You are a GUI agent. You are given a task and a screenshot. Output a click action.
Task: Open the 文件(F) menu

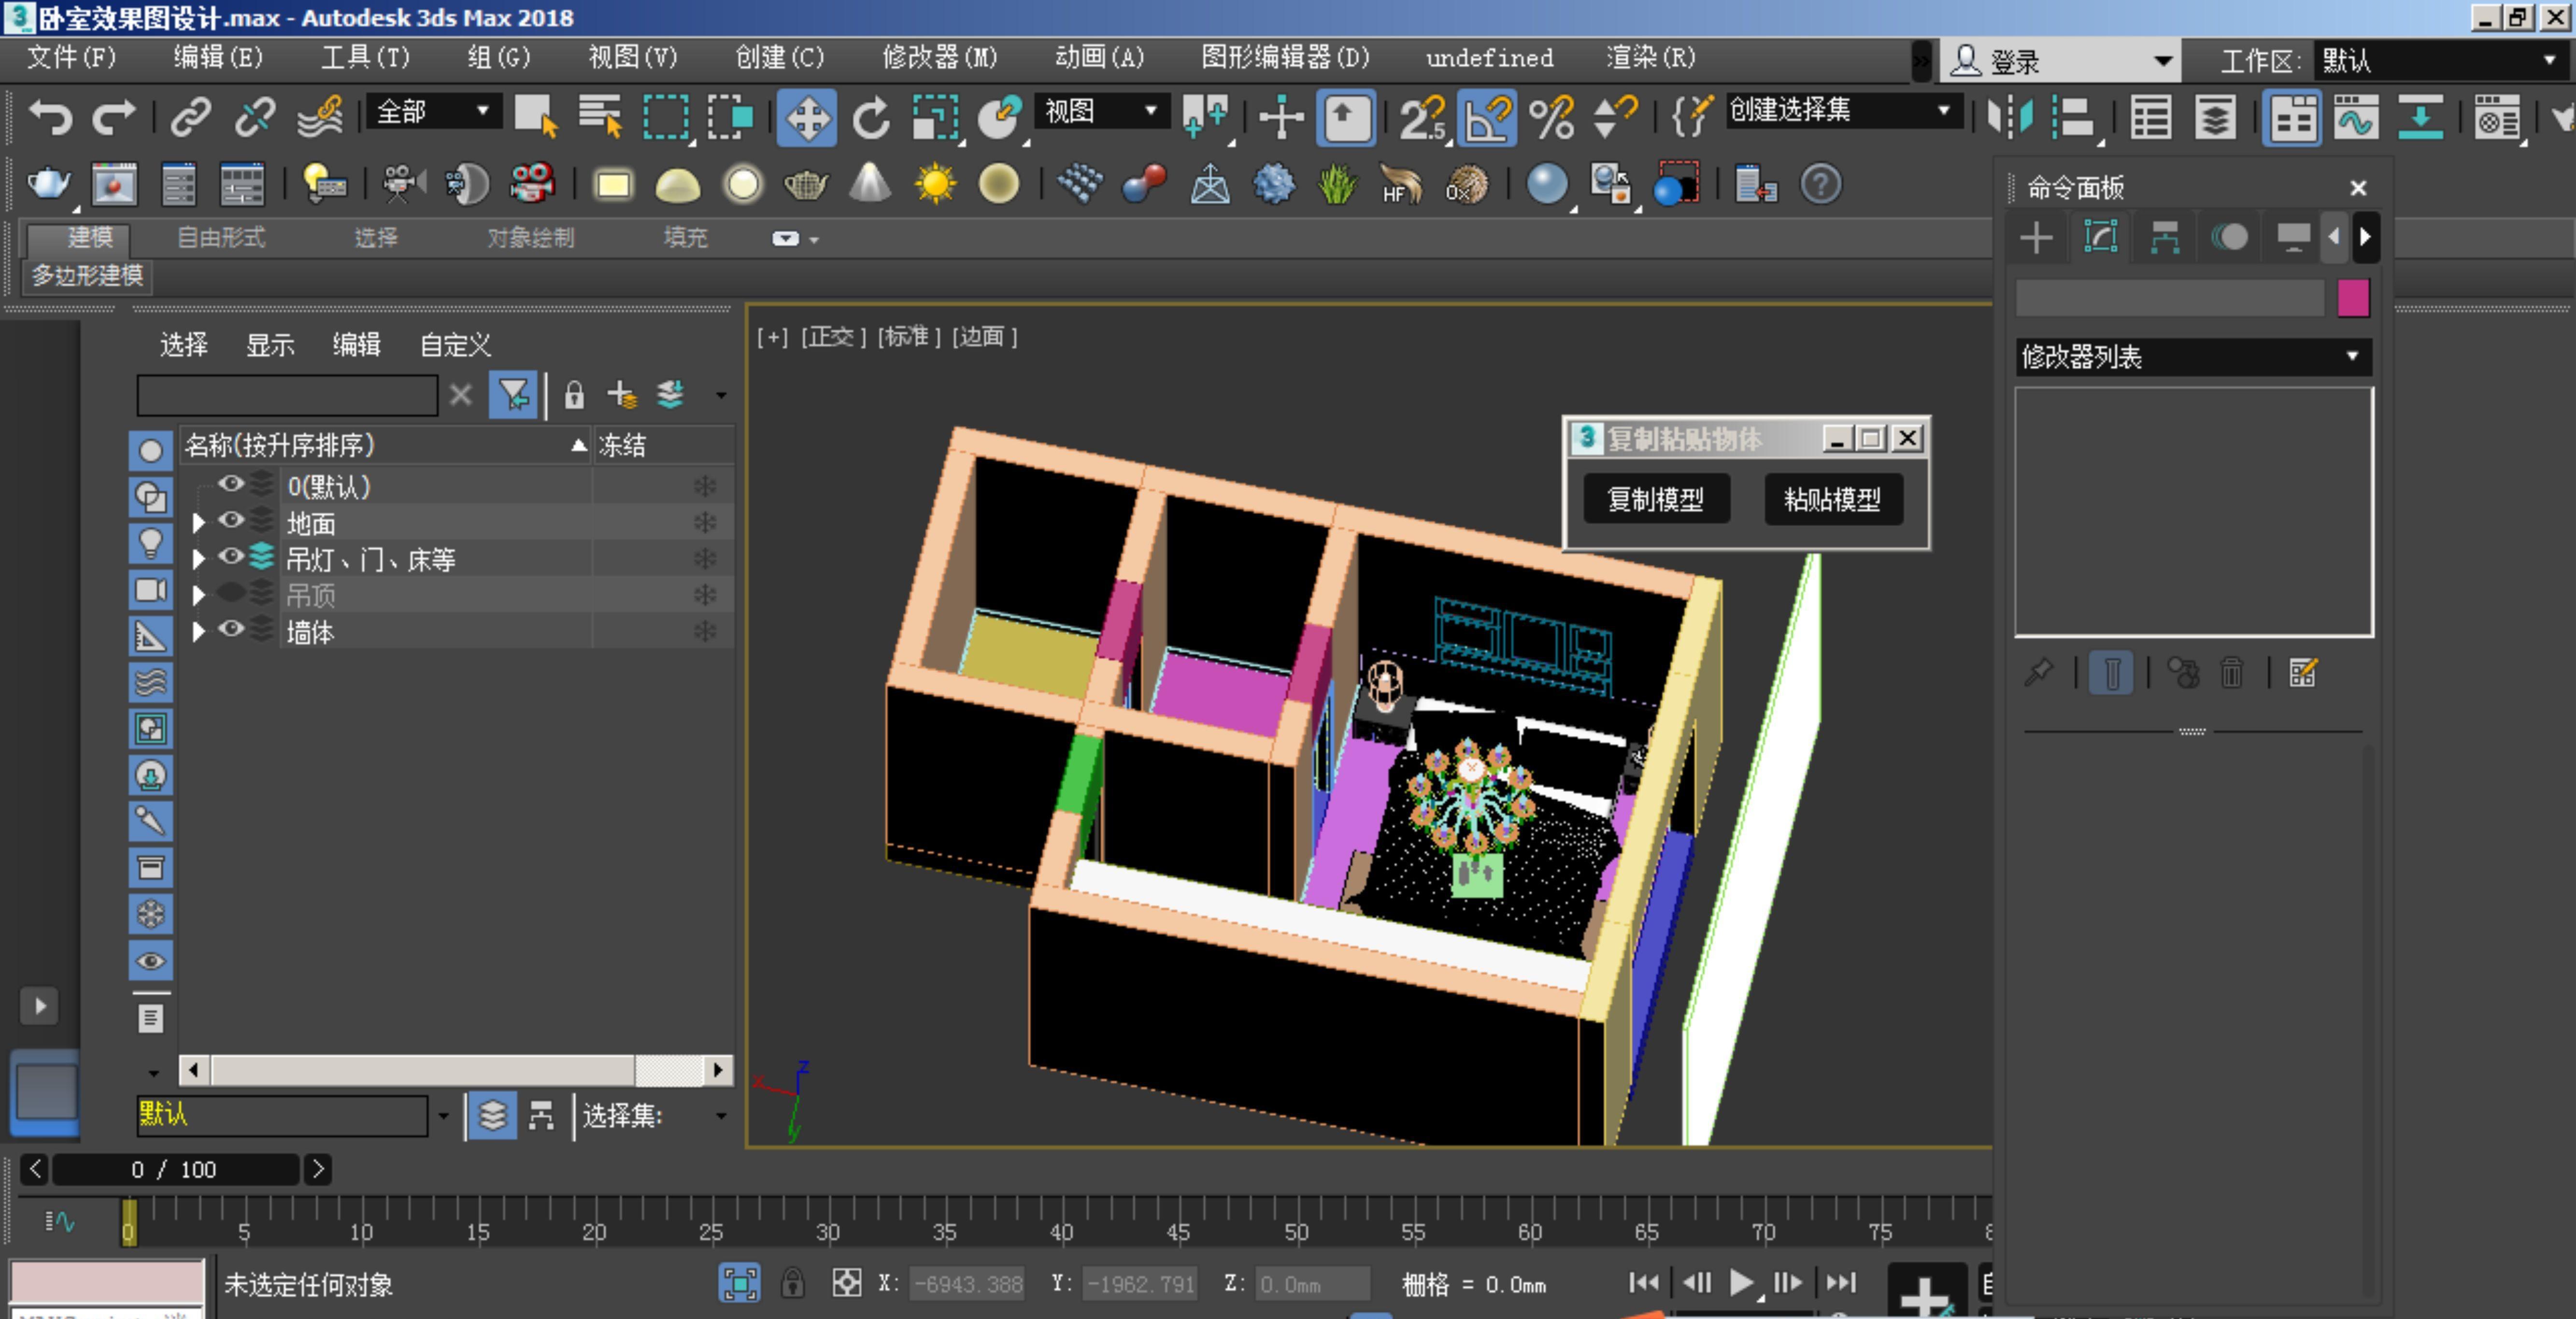(71, 58)
